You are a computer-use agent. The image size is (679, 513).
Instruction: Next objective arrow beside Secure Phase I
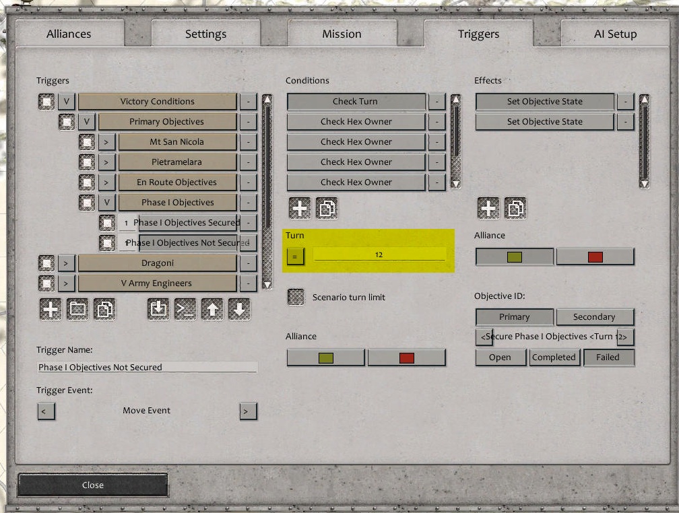(x=625, y=337)
